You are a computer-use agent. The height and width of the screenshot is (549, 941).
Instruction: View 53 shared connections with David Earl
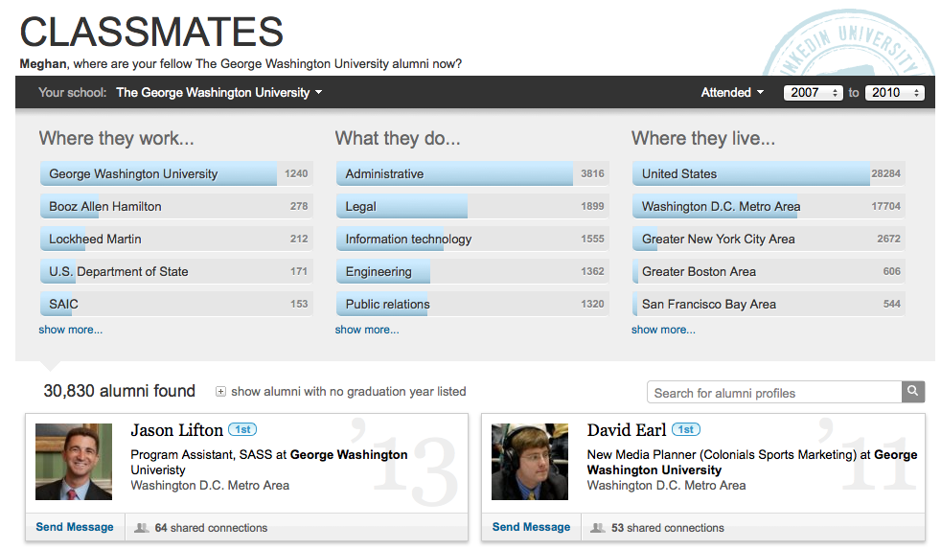(x=667, y=528)
